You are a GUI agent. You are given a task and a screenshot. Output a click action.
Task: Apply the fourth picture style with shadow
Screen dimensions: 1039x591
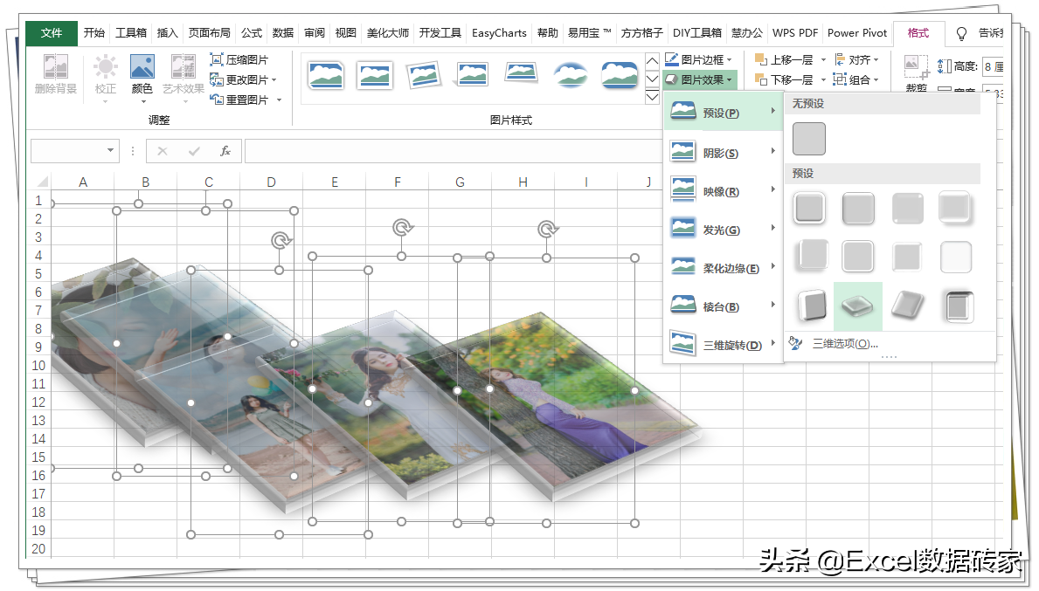click(x=472, y=75)
